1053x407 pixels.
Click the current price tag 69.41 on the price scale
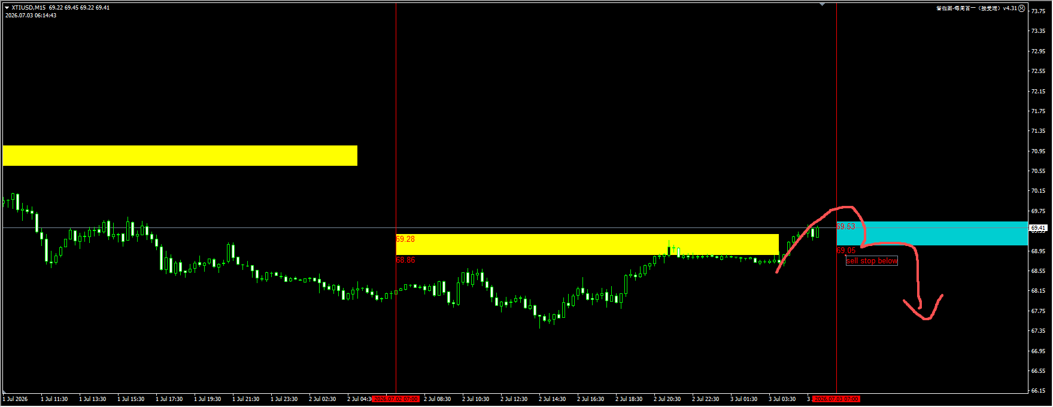[1038, 228]
